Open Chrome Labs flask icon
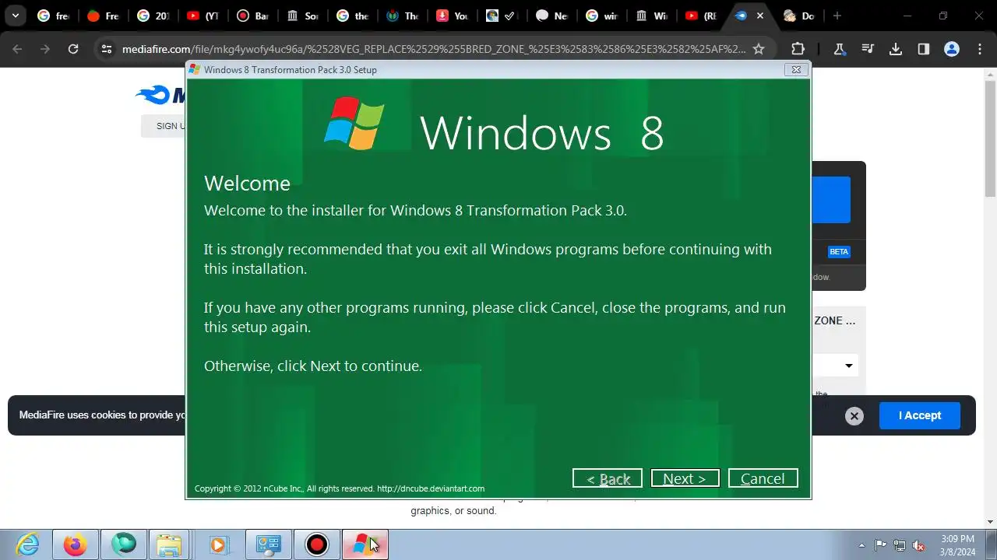 [840, 49]
